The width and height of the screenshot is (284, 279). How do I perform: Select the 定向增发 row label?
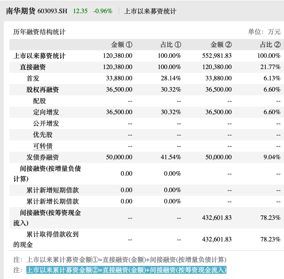(46, 112)
